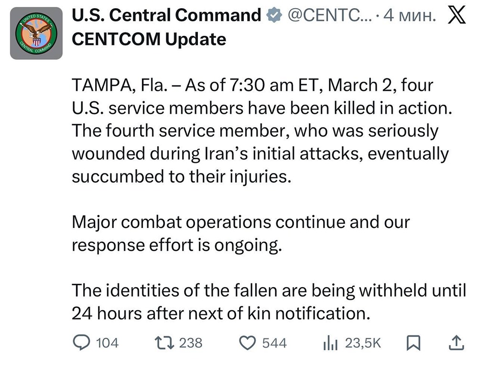Bookmark this CENTCOM post

tap(412, 342)
